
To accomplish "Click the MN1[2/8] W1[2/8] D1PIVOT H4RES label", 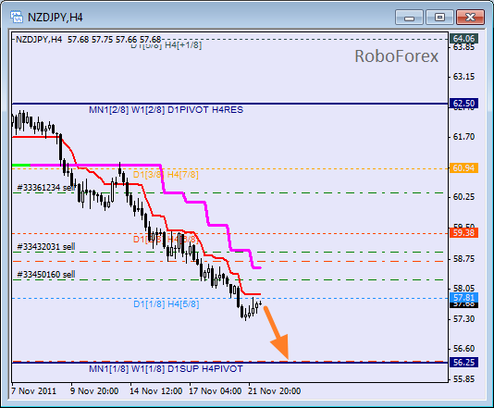I will (x=166, y=110).
